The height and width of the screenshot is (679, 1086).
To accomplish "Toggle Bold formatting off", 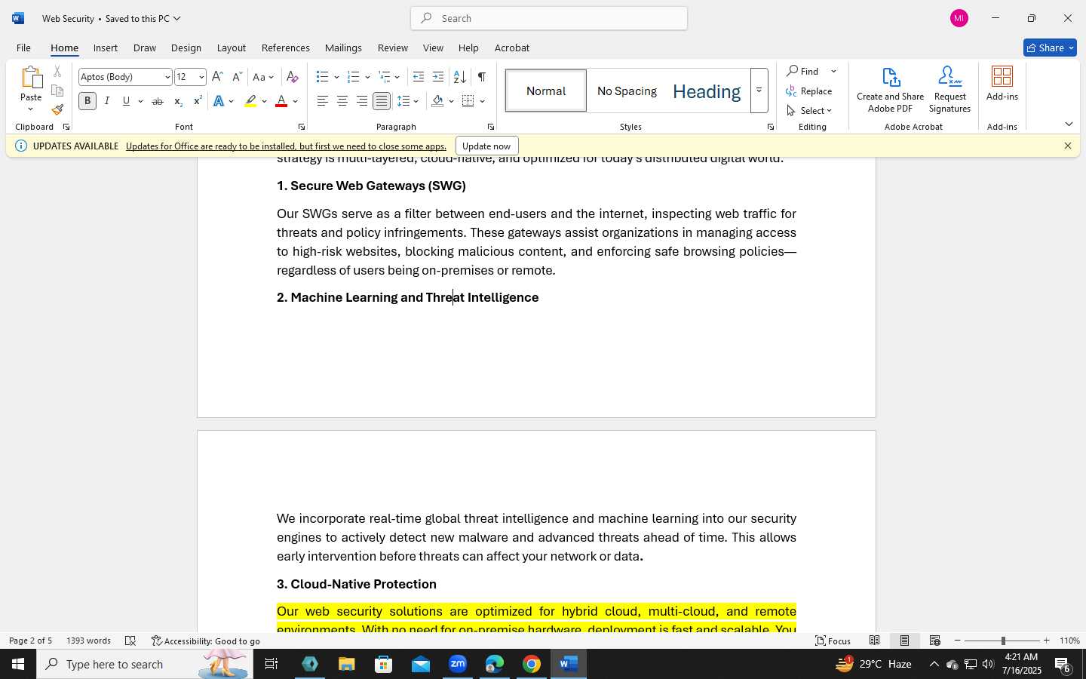I will pyautogui.click(x=87, y=101).
